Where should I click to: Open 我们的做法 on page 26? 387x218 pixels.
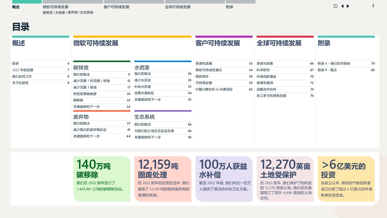pos(163,74)
